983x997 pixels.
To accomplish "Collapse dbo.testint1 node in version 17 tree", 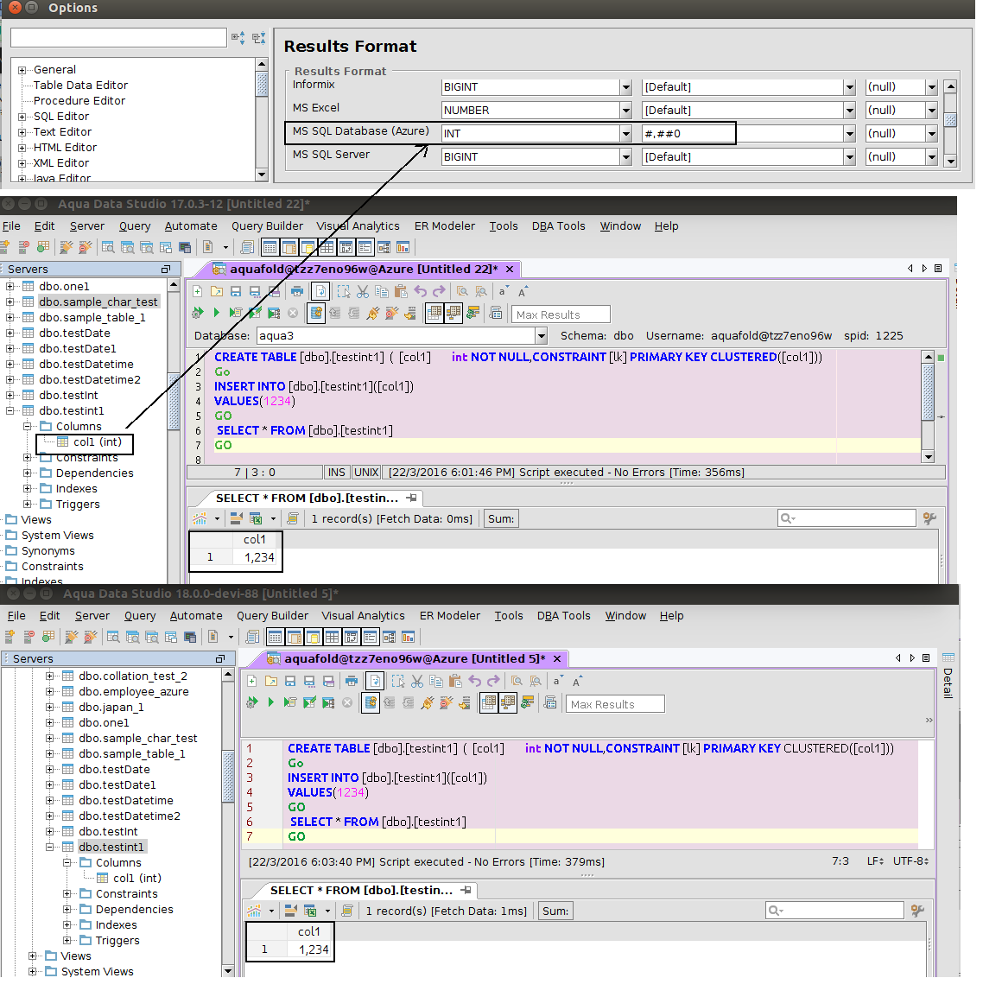I will 10,410.
